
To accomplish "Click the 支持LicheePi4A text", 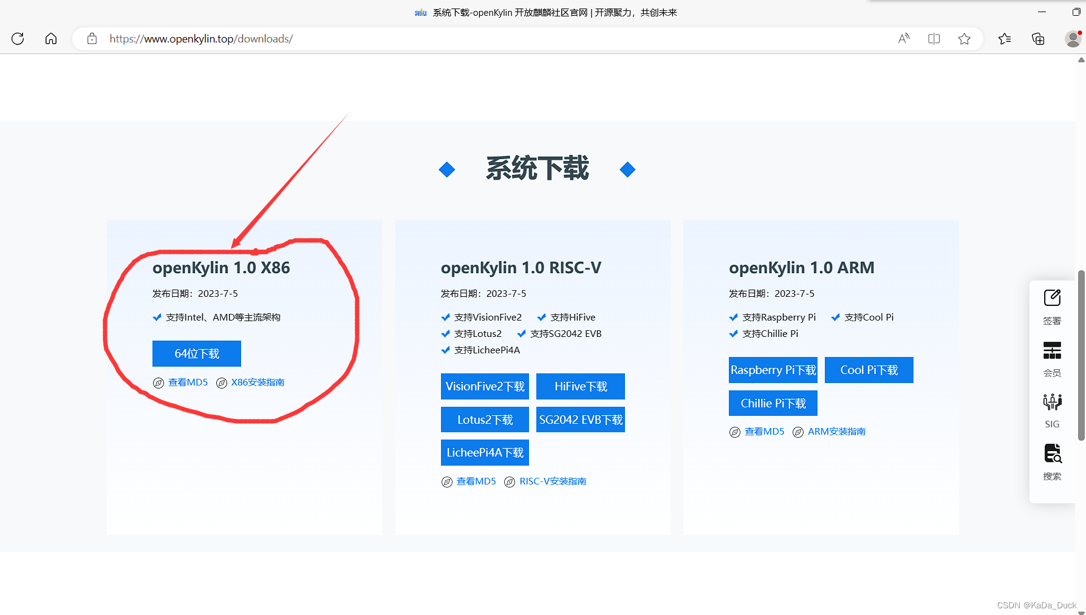I will (487, 350).
